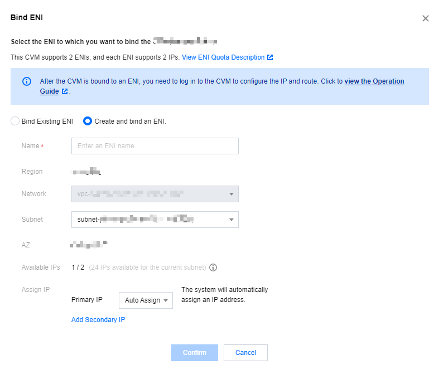The image size is (439, 370).
Task: Open the Primary IP Auto Assign dropdown
Action: (x=146, y=300)
